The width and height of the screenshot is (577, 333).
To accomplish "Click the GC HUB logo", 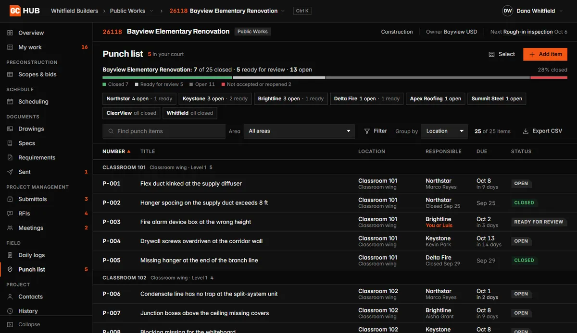I will [x=25, y=11].
